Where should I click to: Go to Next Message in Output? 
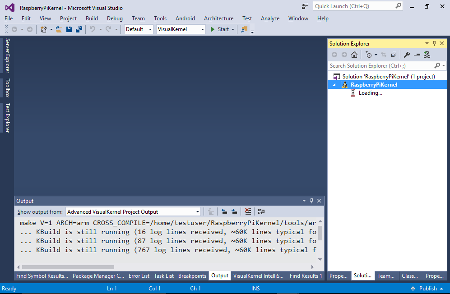point(234,211)
